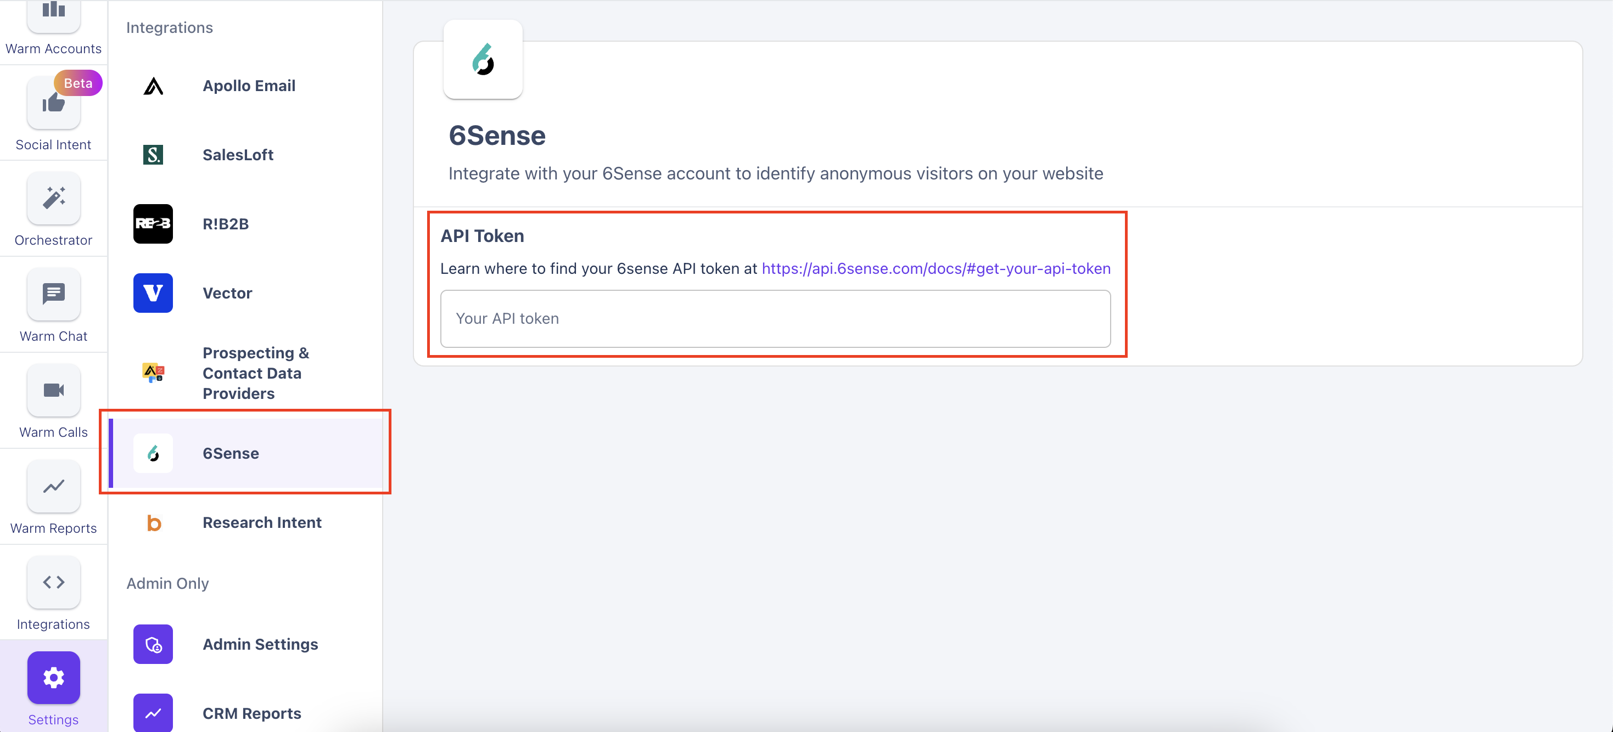Click the Warm Accounts bar chart icon
This screenshot has width=1613, height=732.
[53, 12]
